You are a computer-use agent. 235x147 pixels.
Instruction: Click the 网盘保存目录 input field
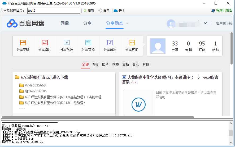(x=54, y=11)
